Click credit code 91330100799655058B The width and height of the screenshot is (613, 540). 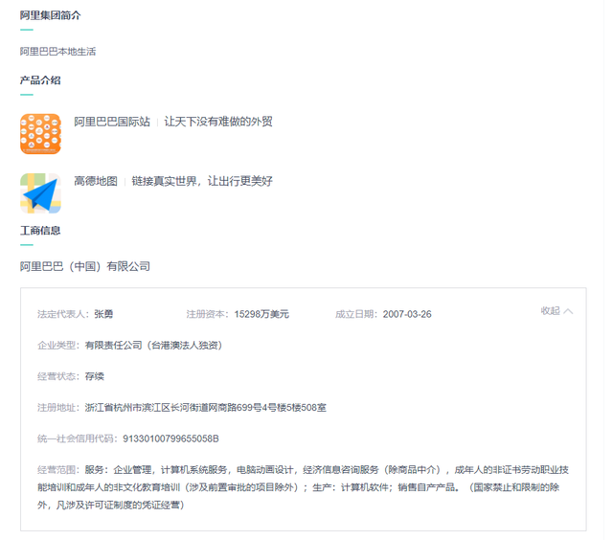(x=170, y=439)
